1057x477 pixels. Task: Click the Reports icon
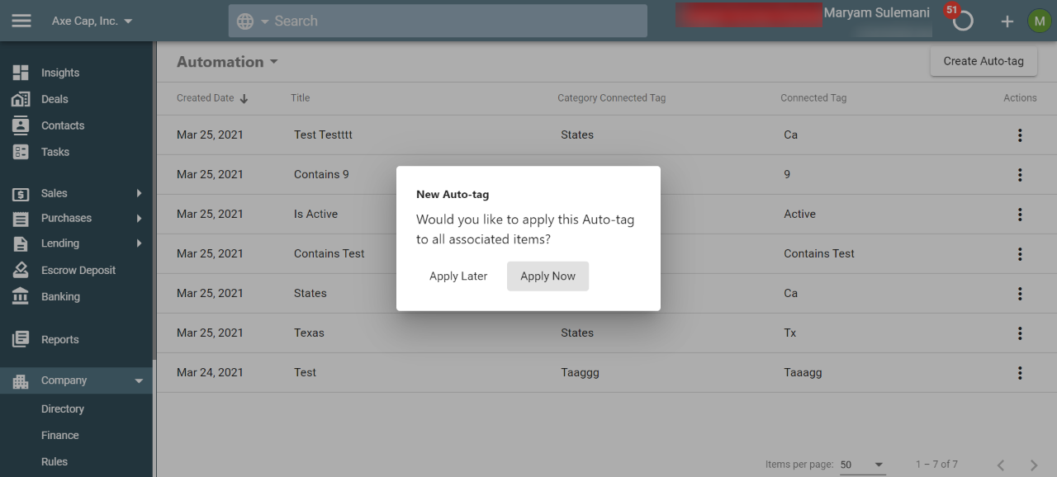click(x=21, y=339)
